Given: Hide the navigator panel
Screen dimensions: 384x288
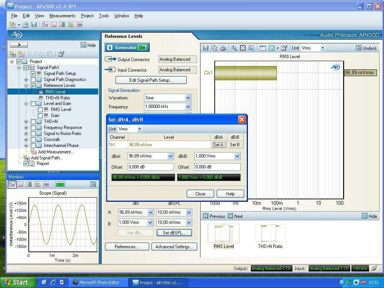Looking at the screenshot, I should point(88,45).
